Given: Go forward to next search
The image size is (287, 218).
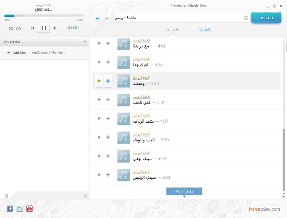Looking at the screenshot, I should click(x=107, y=18).
